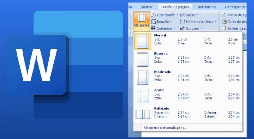The height and width of the screenshot is (139, 254).
Task: Choose the Ancho margin thumbnail icon
Action: tap(143, 96)
